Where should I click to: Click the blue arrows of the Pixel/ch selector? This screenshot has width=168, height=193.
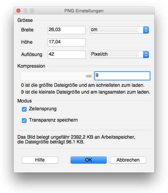[x=146, y=54]
